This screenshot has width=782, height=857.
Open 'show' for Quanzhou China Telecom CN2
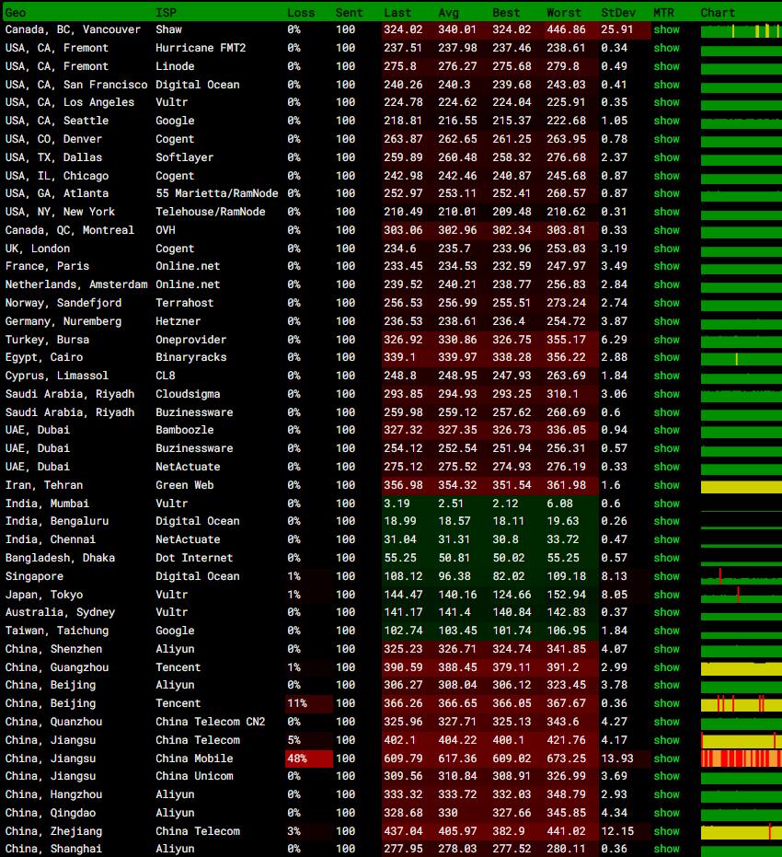coord(666,722)
